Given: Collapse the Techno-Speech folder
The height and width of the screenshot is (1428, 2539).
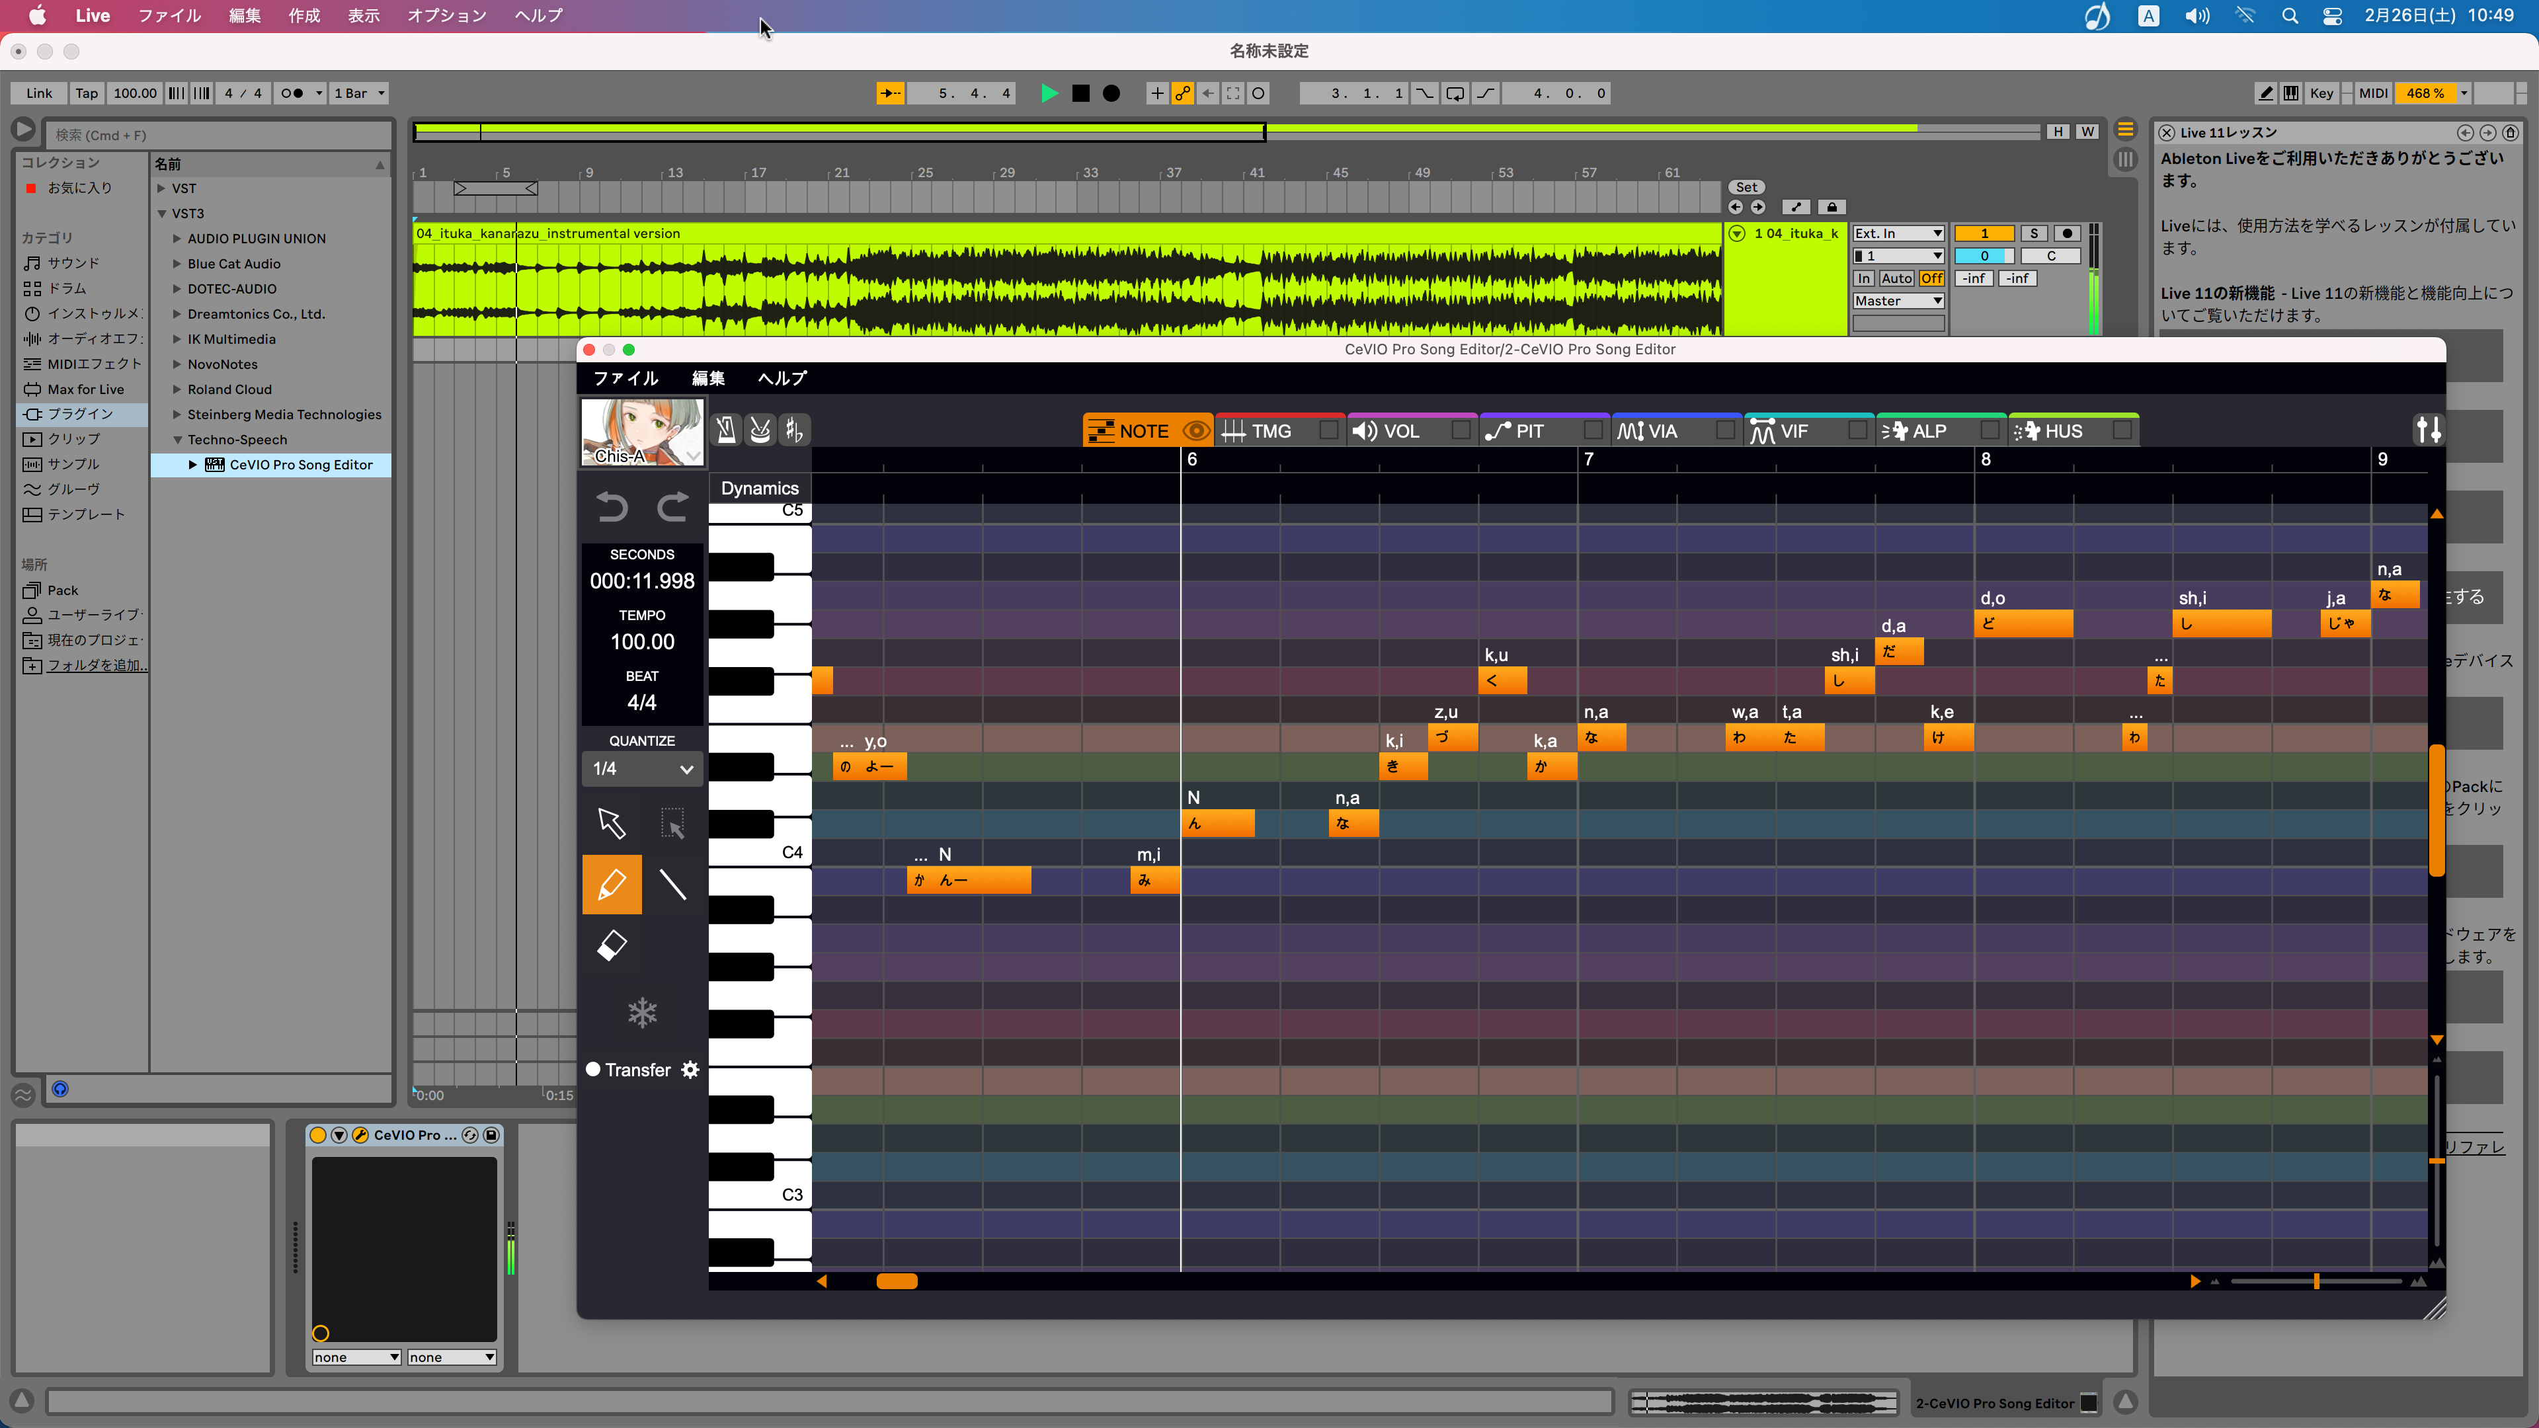Looking at the screenshot, I should click(x=177, y=440).
